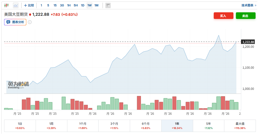Click the 1,222.88 price label on axis
259x135 pixels.
(x=248, y=42)
